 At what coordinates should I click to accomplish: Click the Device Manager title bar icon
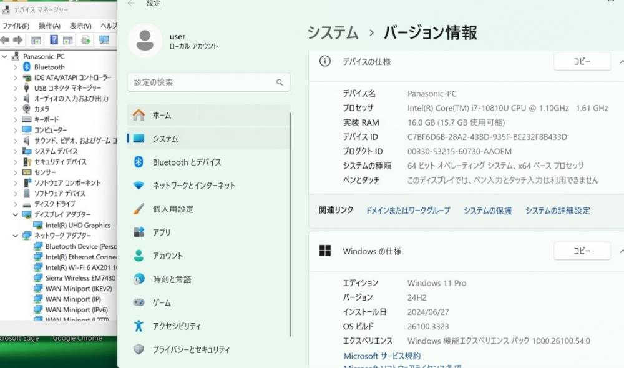click(6, 9)
